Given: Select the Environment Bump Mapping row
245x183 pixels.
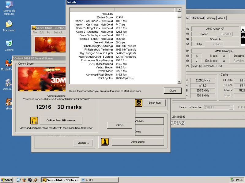Looking at the screenshot, I should [x=123, y=60].
